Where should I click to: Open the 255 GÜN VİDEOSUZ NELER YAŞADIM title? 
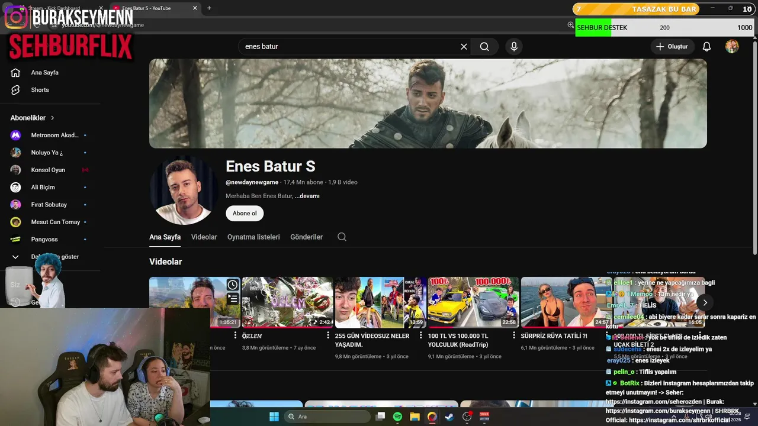coord(372,340)
